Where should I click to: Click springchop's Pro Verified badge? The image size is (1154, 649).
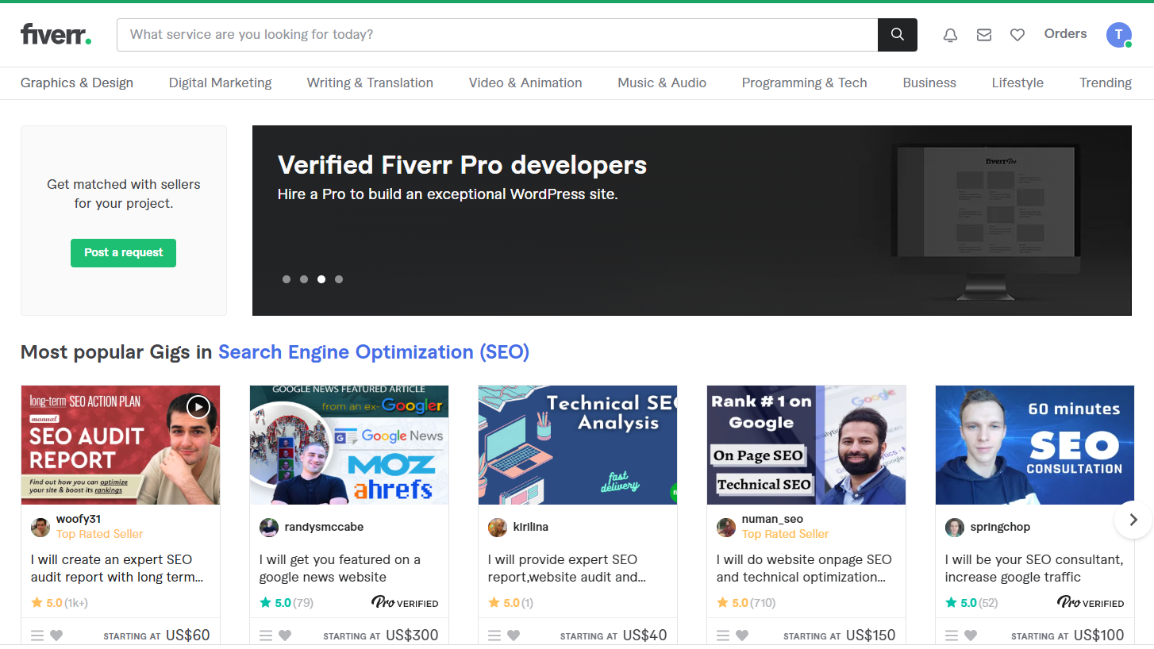coord(1091,603)
